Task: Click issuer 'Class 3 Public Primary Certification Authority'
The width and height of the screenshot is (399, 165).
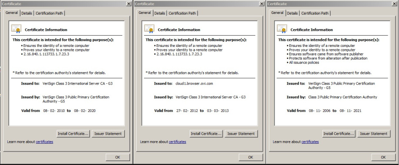Action: [x=342, y=97]
